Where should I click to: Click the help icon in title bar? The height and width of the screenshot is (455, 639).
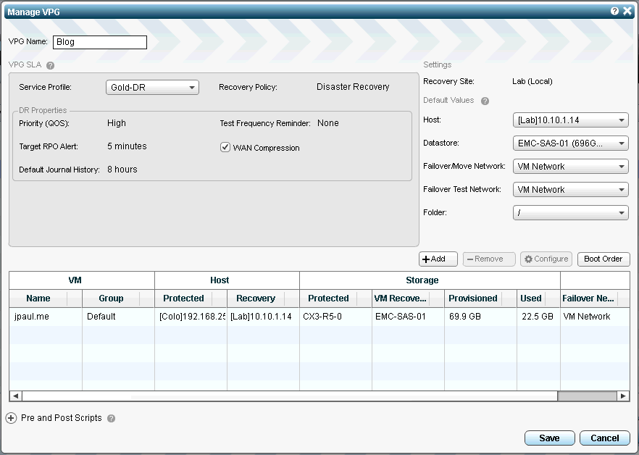tap(614, 12)
